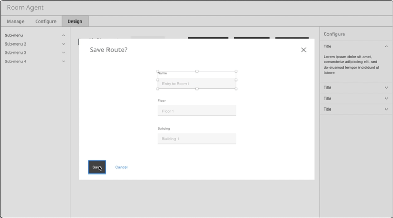393x218 pixels.
Task: Focus the Name field showing Entry to Room1
Action: (x=196, y=84)
